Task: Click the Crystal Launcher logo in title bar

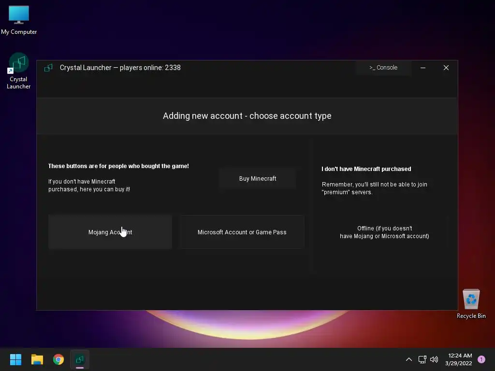Action: [48, 68]
